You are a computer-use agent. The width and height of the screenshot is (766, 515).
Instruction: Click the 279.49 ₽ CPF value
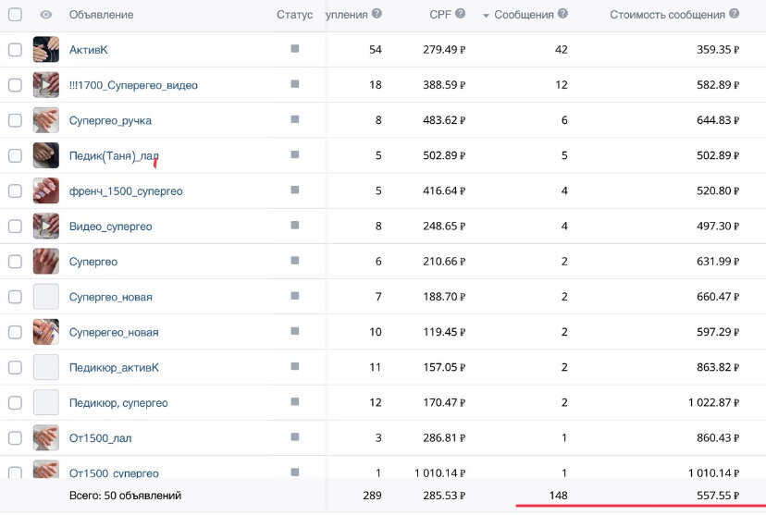point(444,50)
